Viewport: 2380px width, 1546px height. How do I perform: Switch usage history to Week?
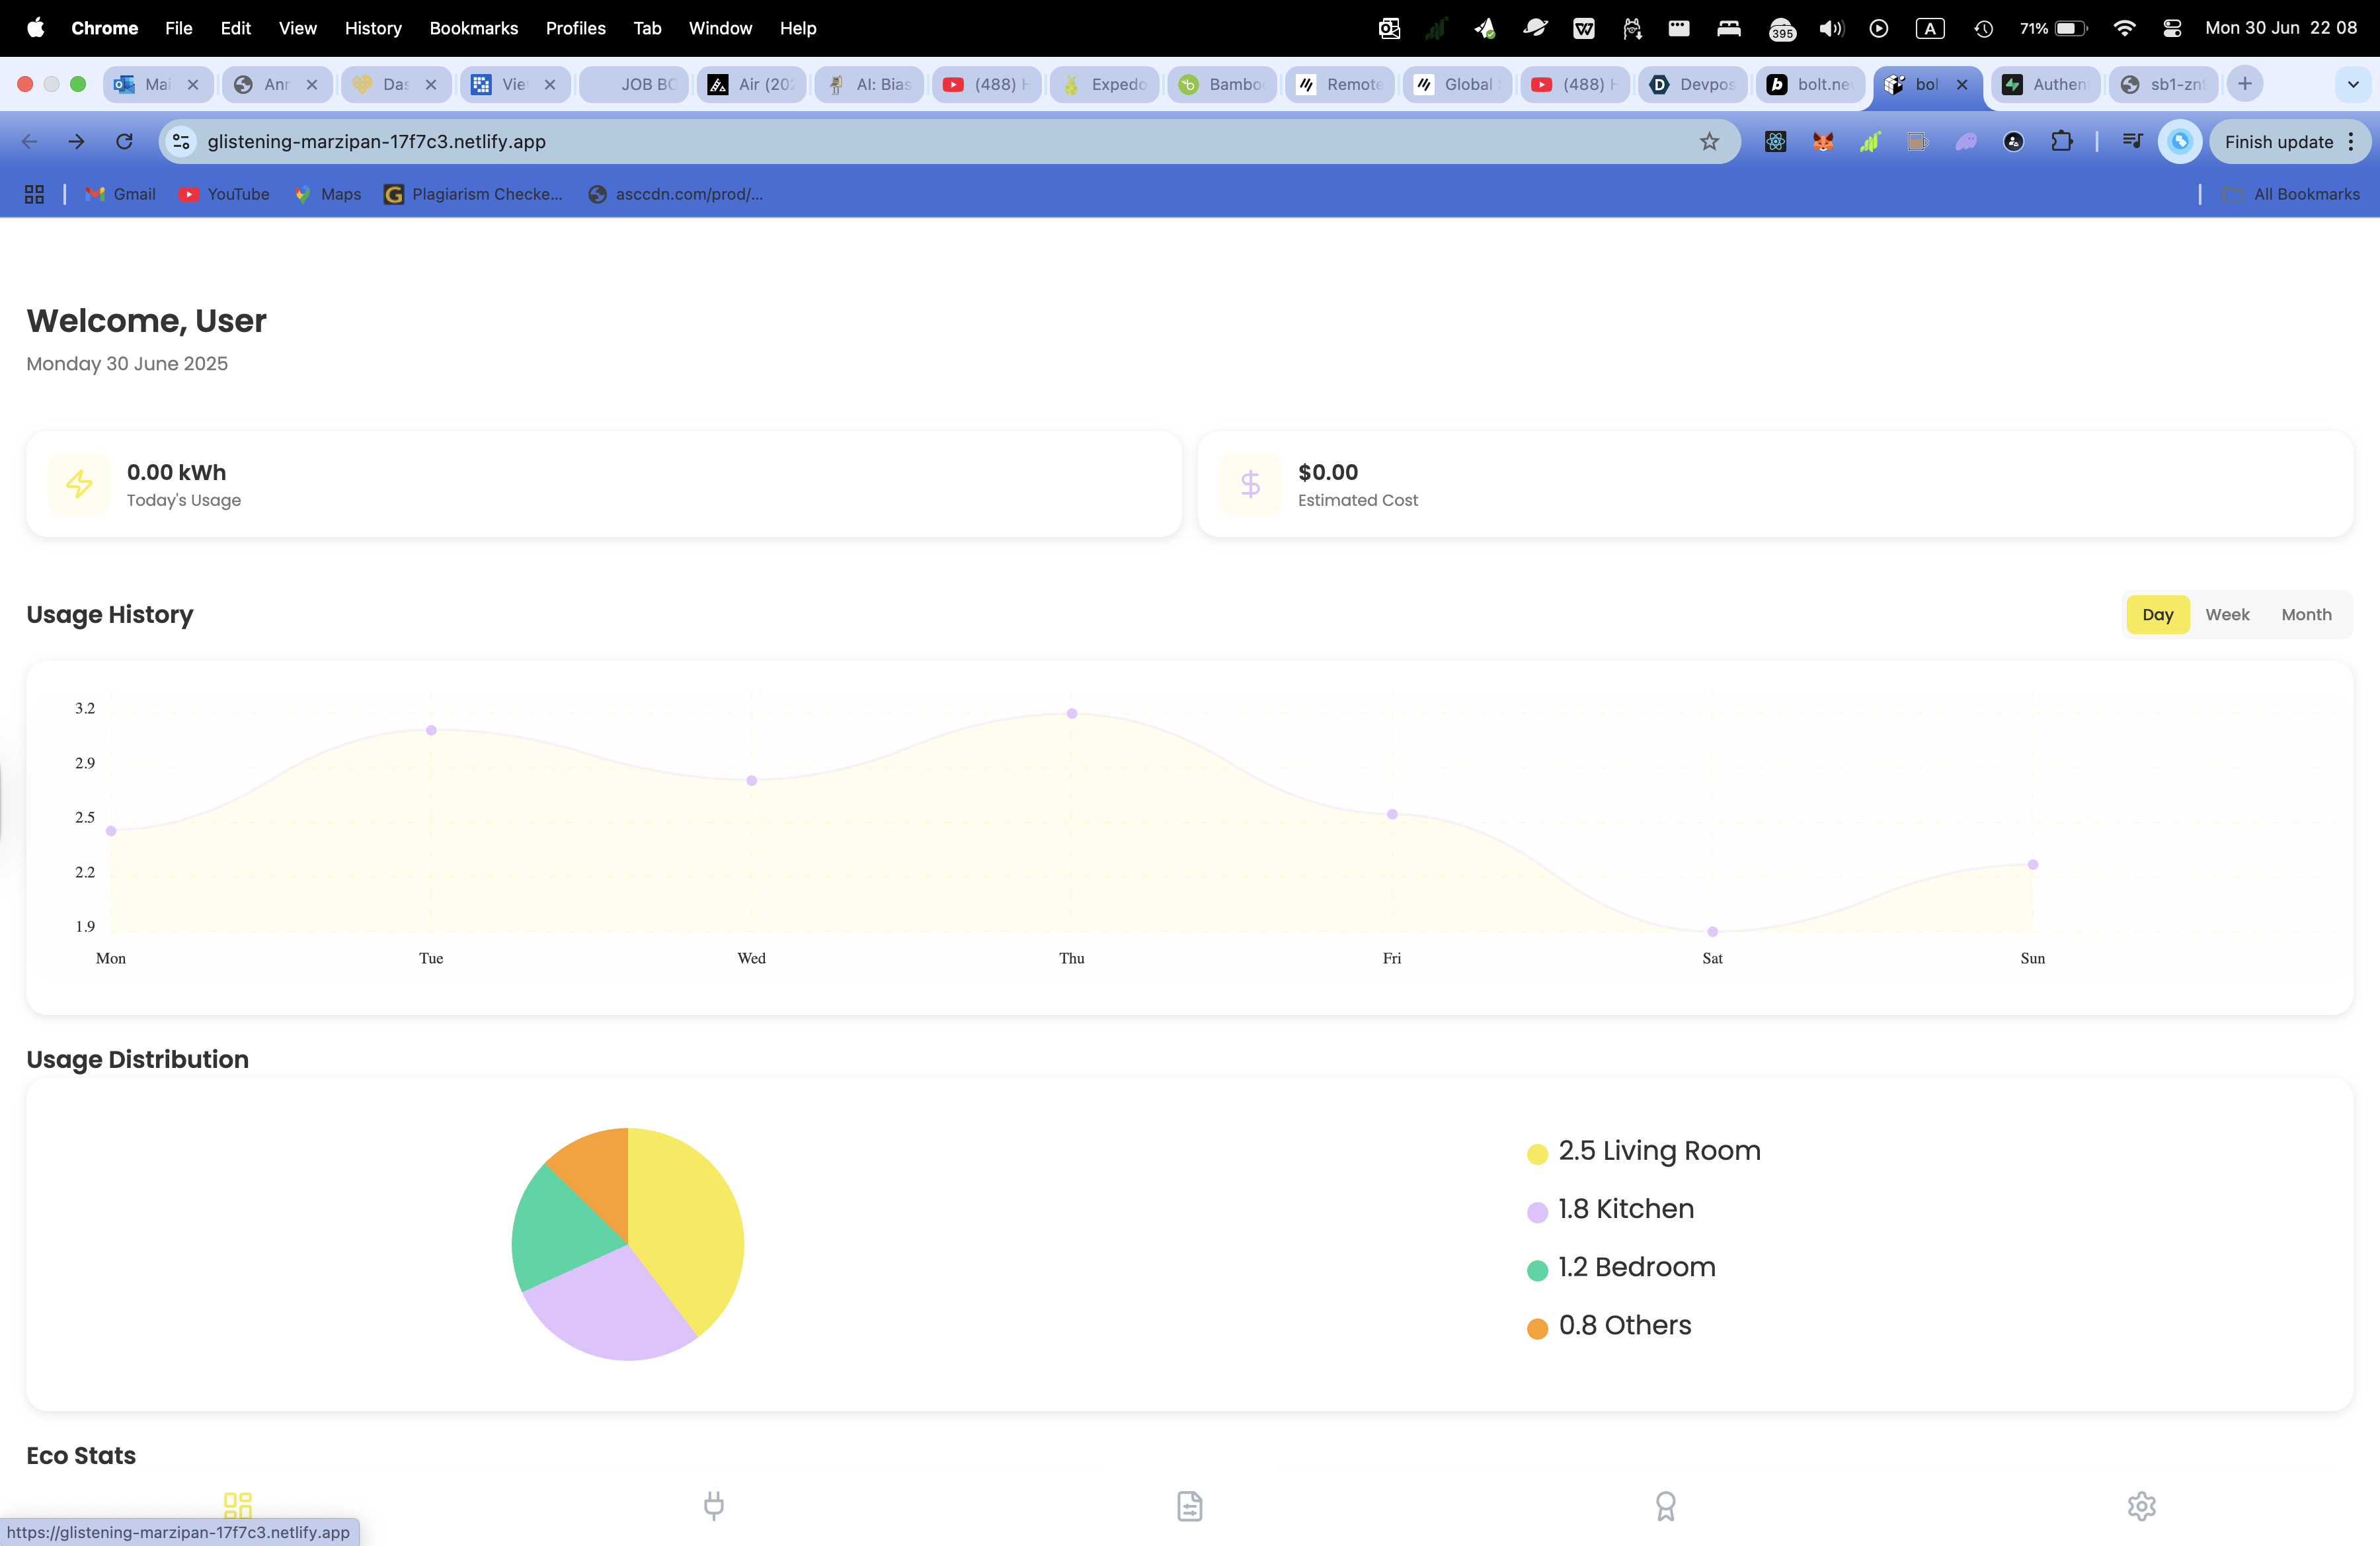(2227, 614)
